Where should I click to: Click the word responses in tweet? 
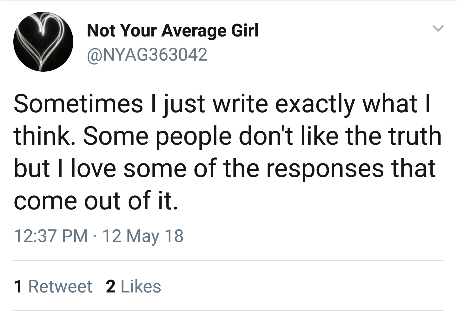tap(325, 168)
